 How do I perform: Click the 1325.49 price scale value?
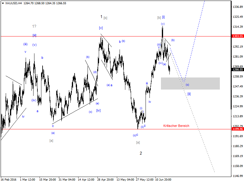click(x=238, y=17)
